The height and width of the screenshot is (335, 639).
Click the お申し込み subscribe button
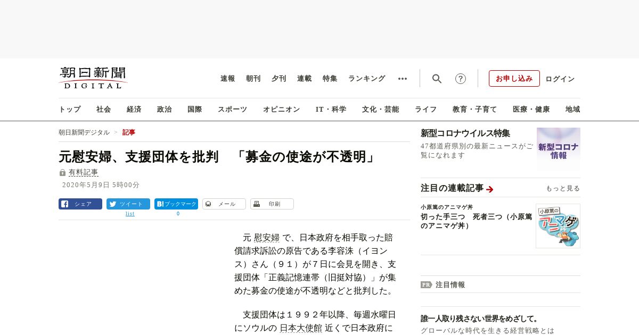tap(514, 79)
